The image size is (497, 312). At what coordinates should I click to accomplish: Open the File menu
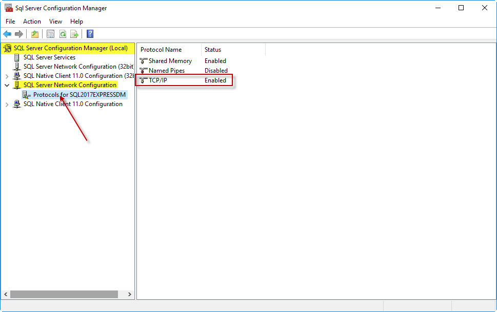10,21
